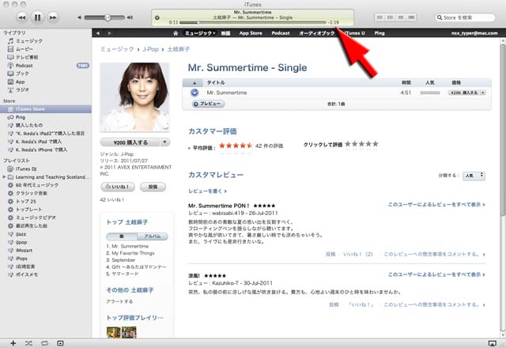Click the album artwork thumbnail

(x=135, y=96)
